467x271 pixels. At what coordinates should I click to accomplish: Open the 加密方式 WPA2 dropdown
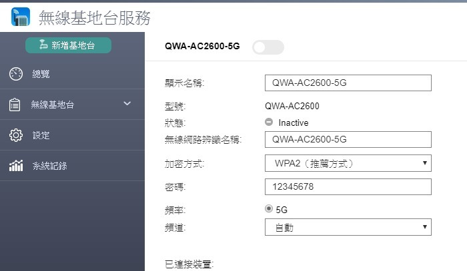pos(348,163)
